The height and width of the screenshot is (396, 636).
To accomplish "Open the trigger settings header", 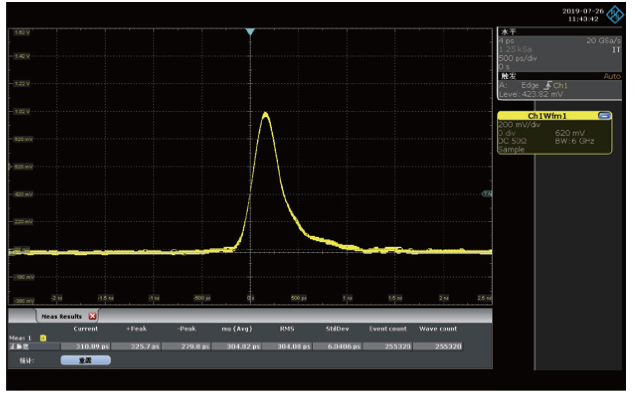I will pos(509,76).
